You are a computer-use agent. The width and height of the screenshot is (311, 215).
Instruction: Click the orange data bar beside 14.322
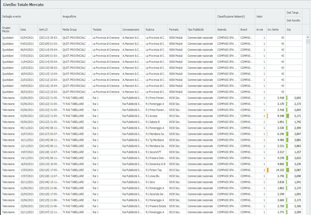[x=268, y=170]
